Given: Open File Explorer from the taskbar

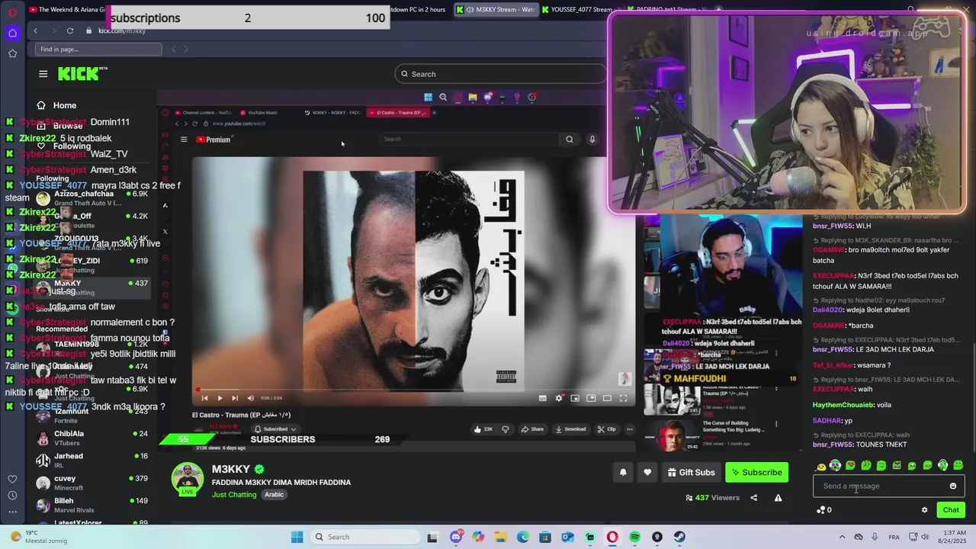Looking at the screenshot, I should (500, 537).
